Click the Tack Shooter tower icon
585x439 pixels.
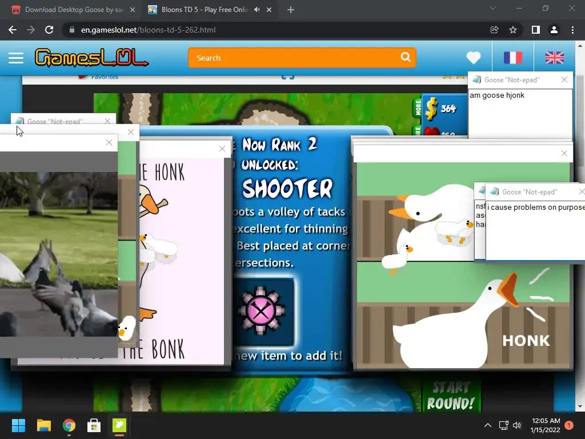261,310
